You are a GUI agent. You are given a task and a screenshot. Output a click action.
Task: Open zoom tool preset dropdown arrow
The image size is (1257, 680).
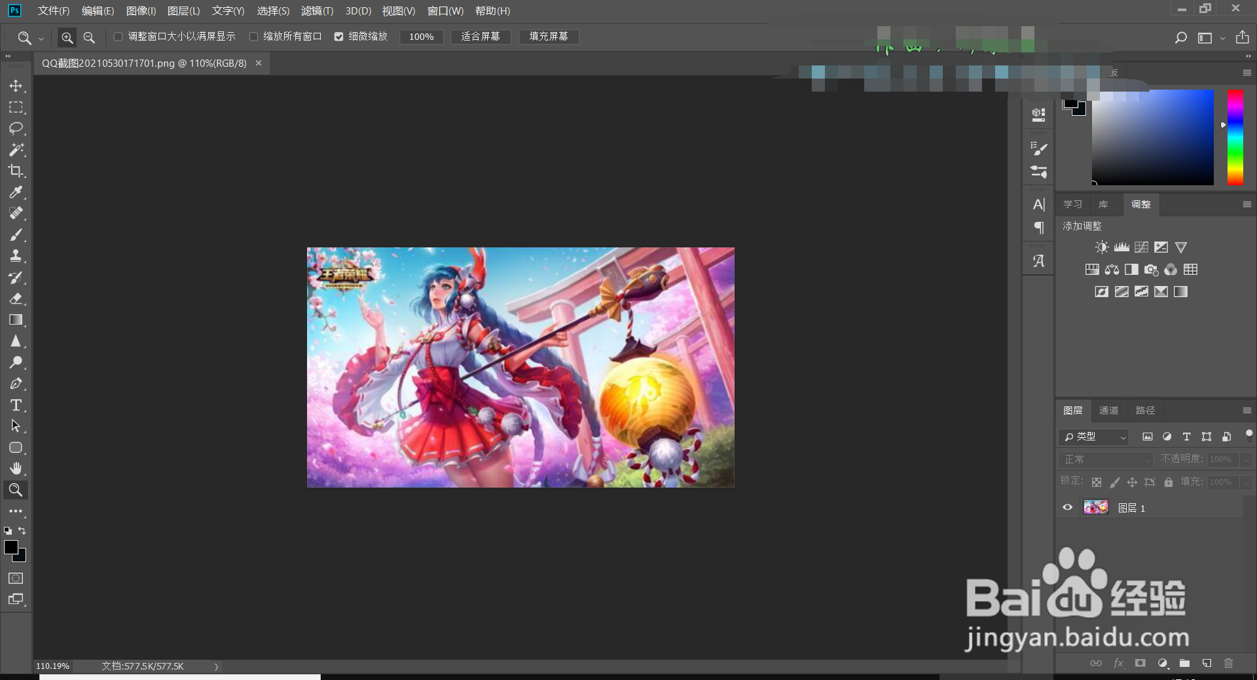[x=41, y=39]
